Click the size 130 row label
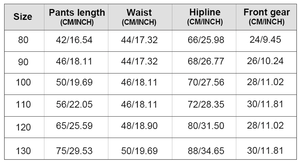301x165 pixels. 23,151
